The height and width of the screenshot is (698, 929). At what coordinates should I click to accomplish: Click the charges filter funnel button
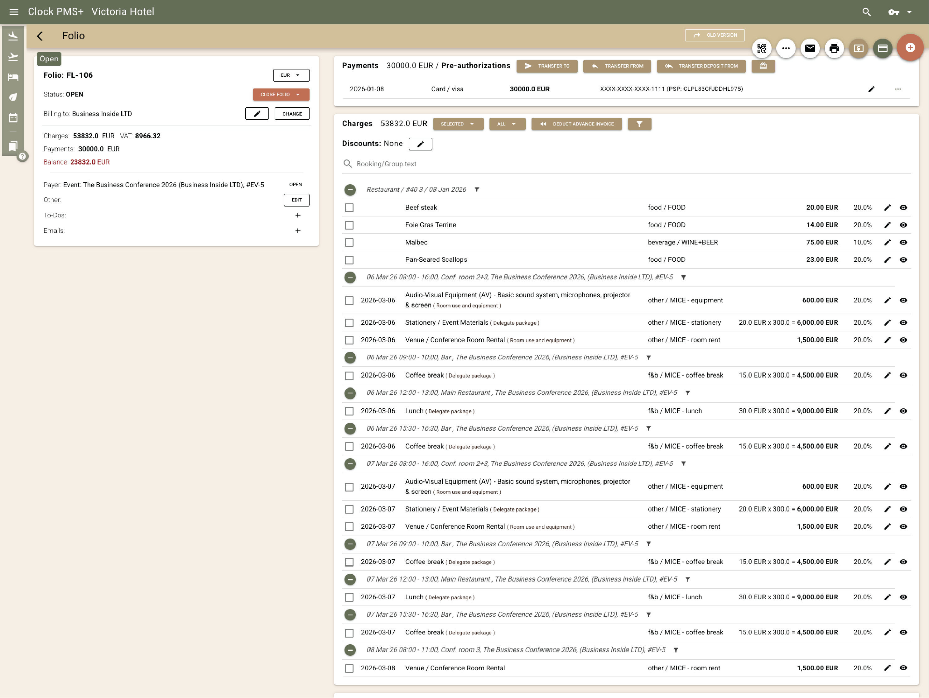(x=639, y=124)
